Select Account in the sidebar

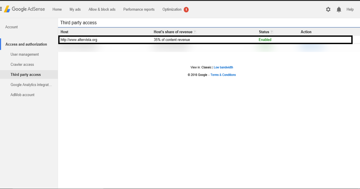coord(12,27)
